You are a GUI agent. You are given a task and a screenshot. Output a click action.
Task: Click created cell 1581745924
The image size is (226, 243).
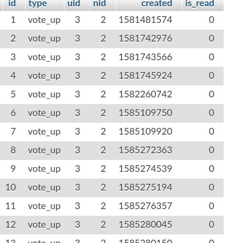coord(145,76)
